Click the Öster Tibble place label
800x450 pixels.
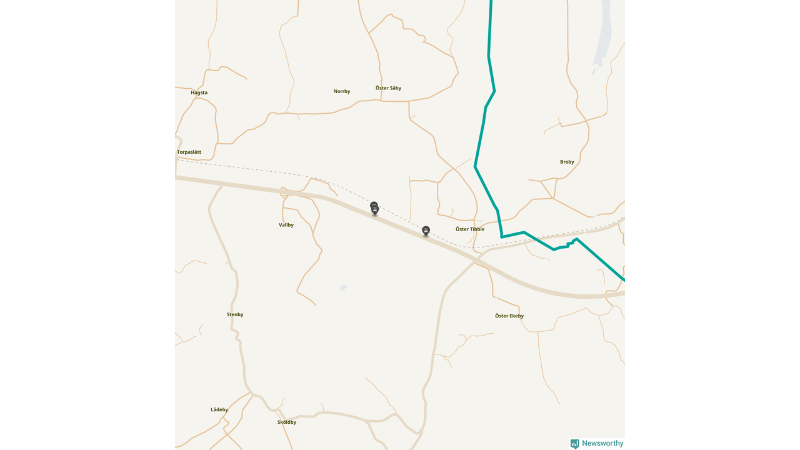(470, 229)
